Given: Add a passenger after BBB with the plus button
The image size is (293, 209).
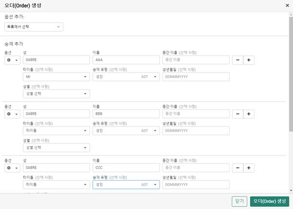Looking at the screenshot, I should [x=249, y=114].
